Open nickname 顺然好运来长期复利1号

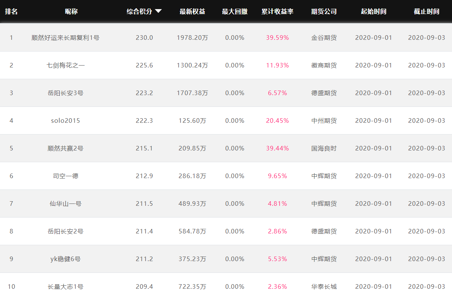coord(65,38)
